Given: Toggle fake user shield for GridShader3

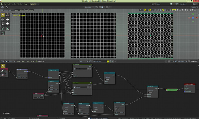Looking at the screenshot, I should pyautogui.click(x=108, y=61).
